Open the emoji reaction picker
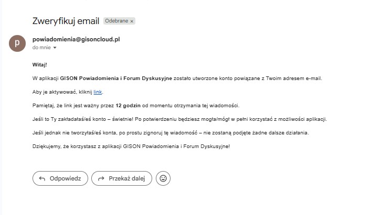This screenshot has width=372, height=215. [x=163, y=178]
